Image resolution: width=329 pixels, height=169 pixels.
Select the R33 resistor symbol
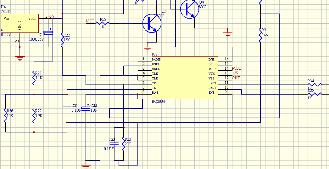click(124, 144)
